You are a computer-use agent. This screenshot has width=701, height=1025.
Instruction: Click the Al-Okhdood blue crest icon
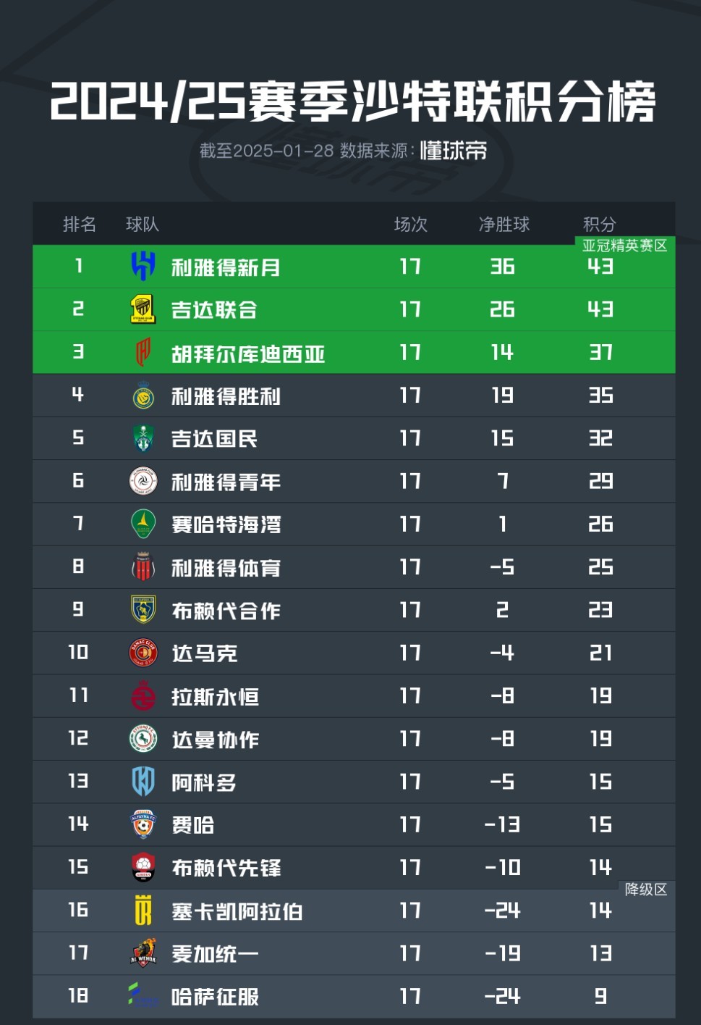(x=143, y=782)
